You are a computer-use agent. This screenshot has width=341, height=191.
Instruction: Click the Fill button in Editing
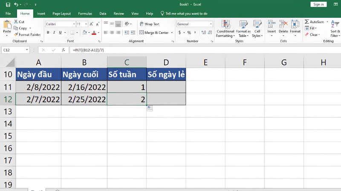click(x=311, y=28)
